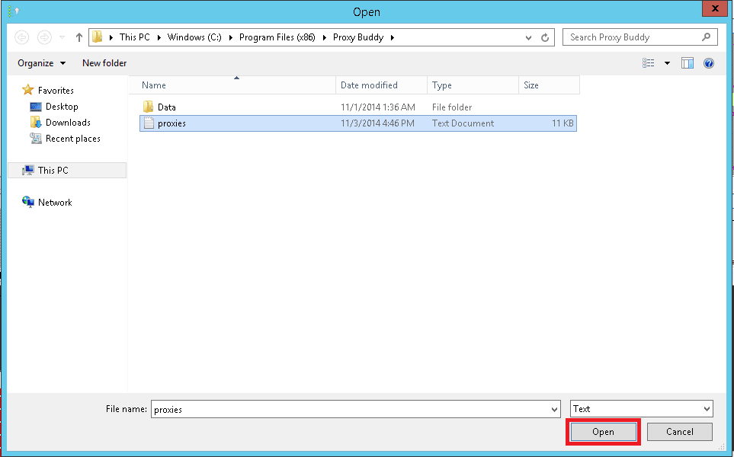Select This PC in the navigation pane
The image size is (734, 457).
(x=67, y=171)
